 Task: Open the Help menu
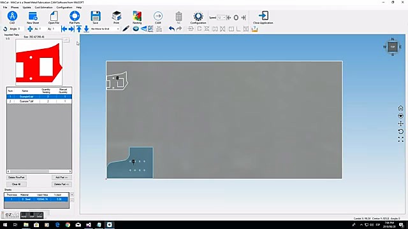pyautogui.click(x=79, y=8)
